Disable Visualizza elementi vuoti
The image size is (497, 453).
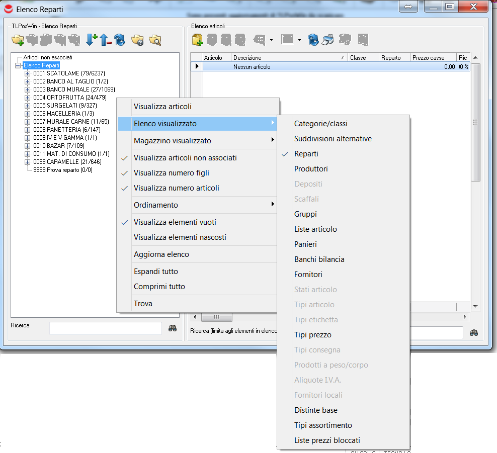pyautogui.click(x=175, y=222)
